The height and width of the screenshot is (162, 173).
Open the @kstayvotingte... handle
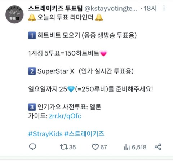(111, 9)
